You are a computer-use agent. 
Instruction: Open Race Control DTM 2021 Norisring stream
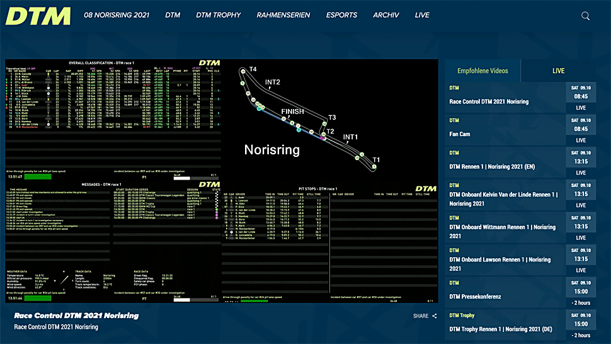tap(489, 101)
